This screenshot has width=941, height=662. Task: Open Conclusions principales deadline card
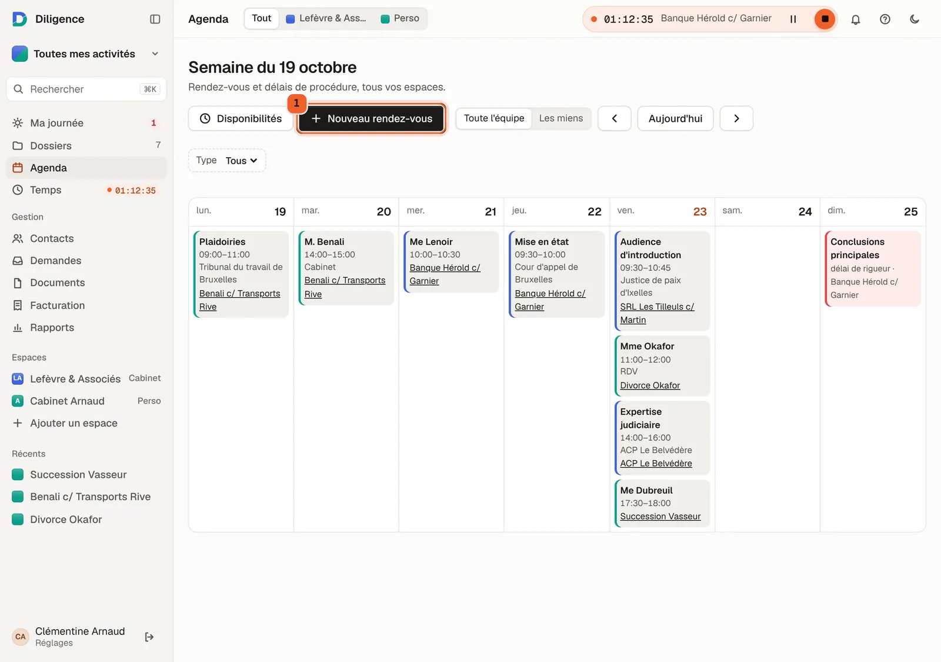point(873,268)
